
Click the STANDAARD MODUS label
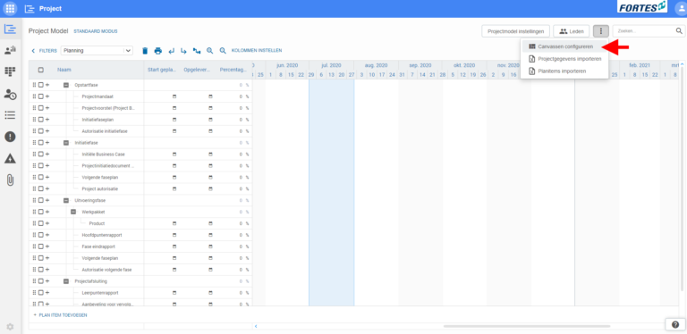[96, 31]
